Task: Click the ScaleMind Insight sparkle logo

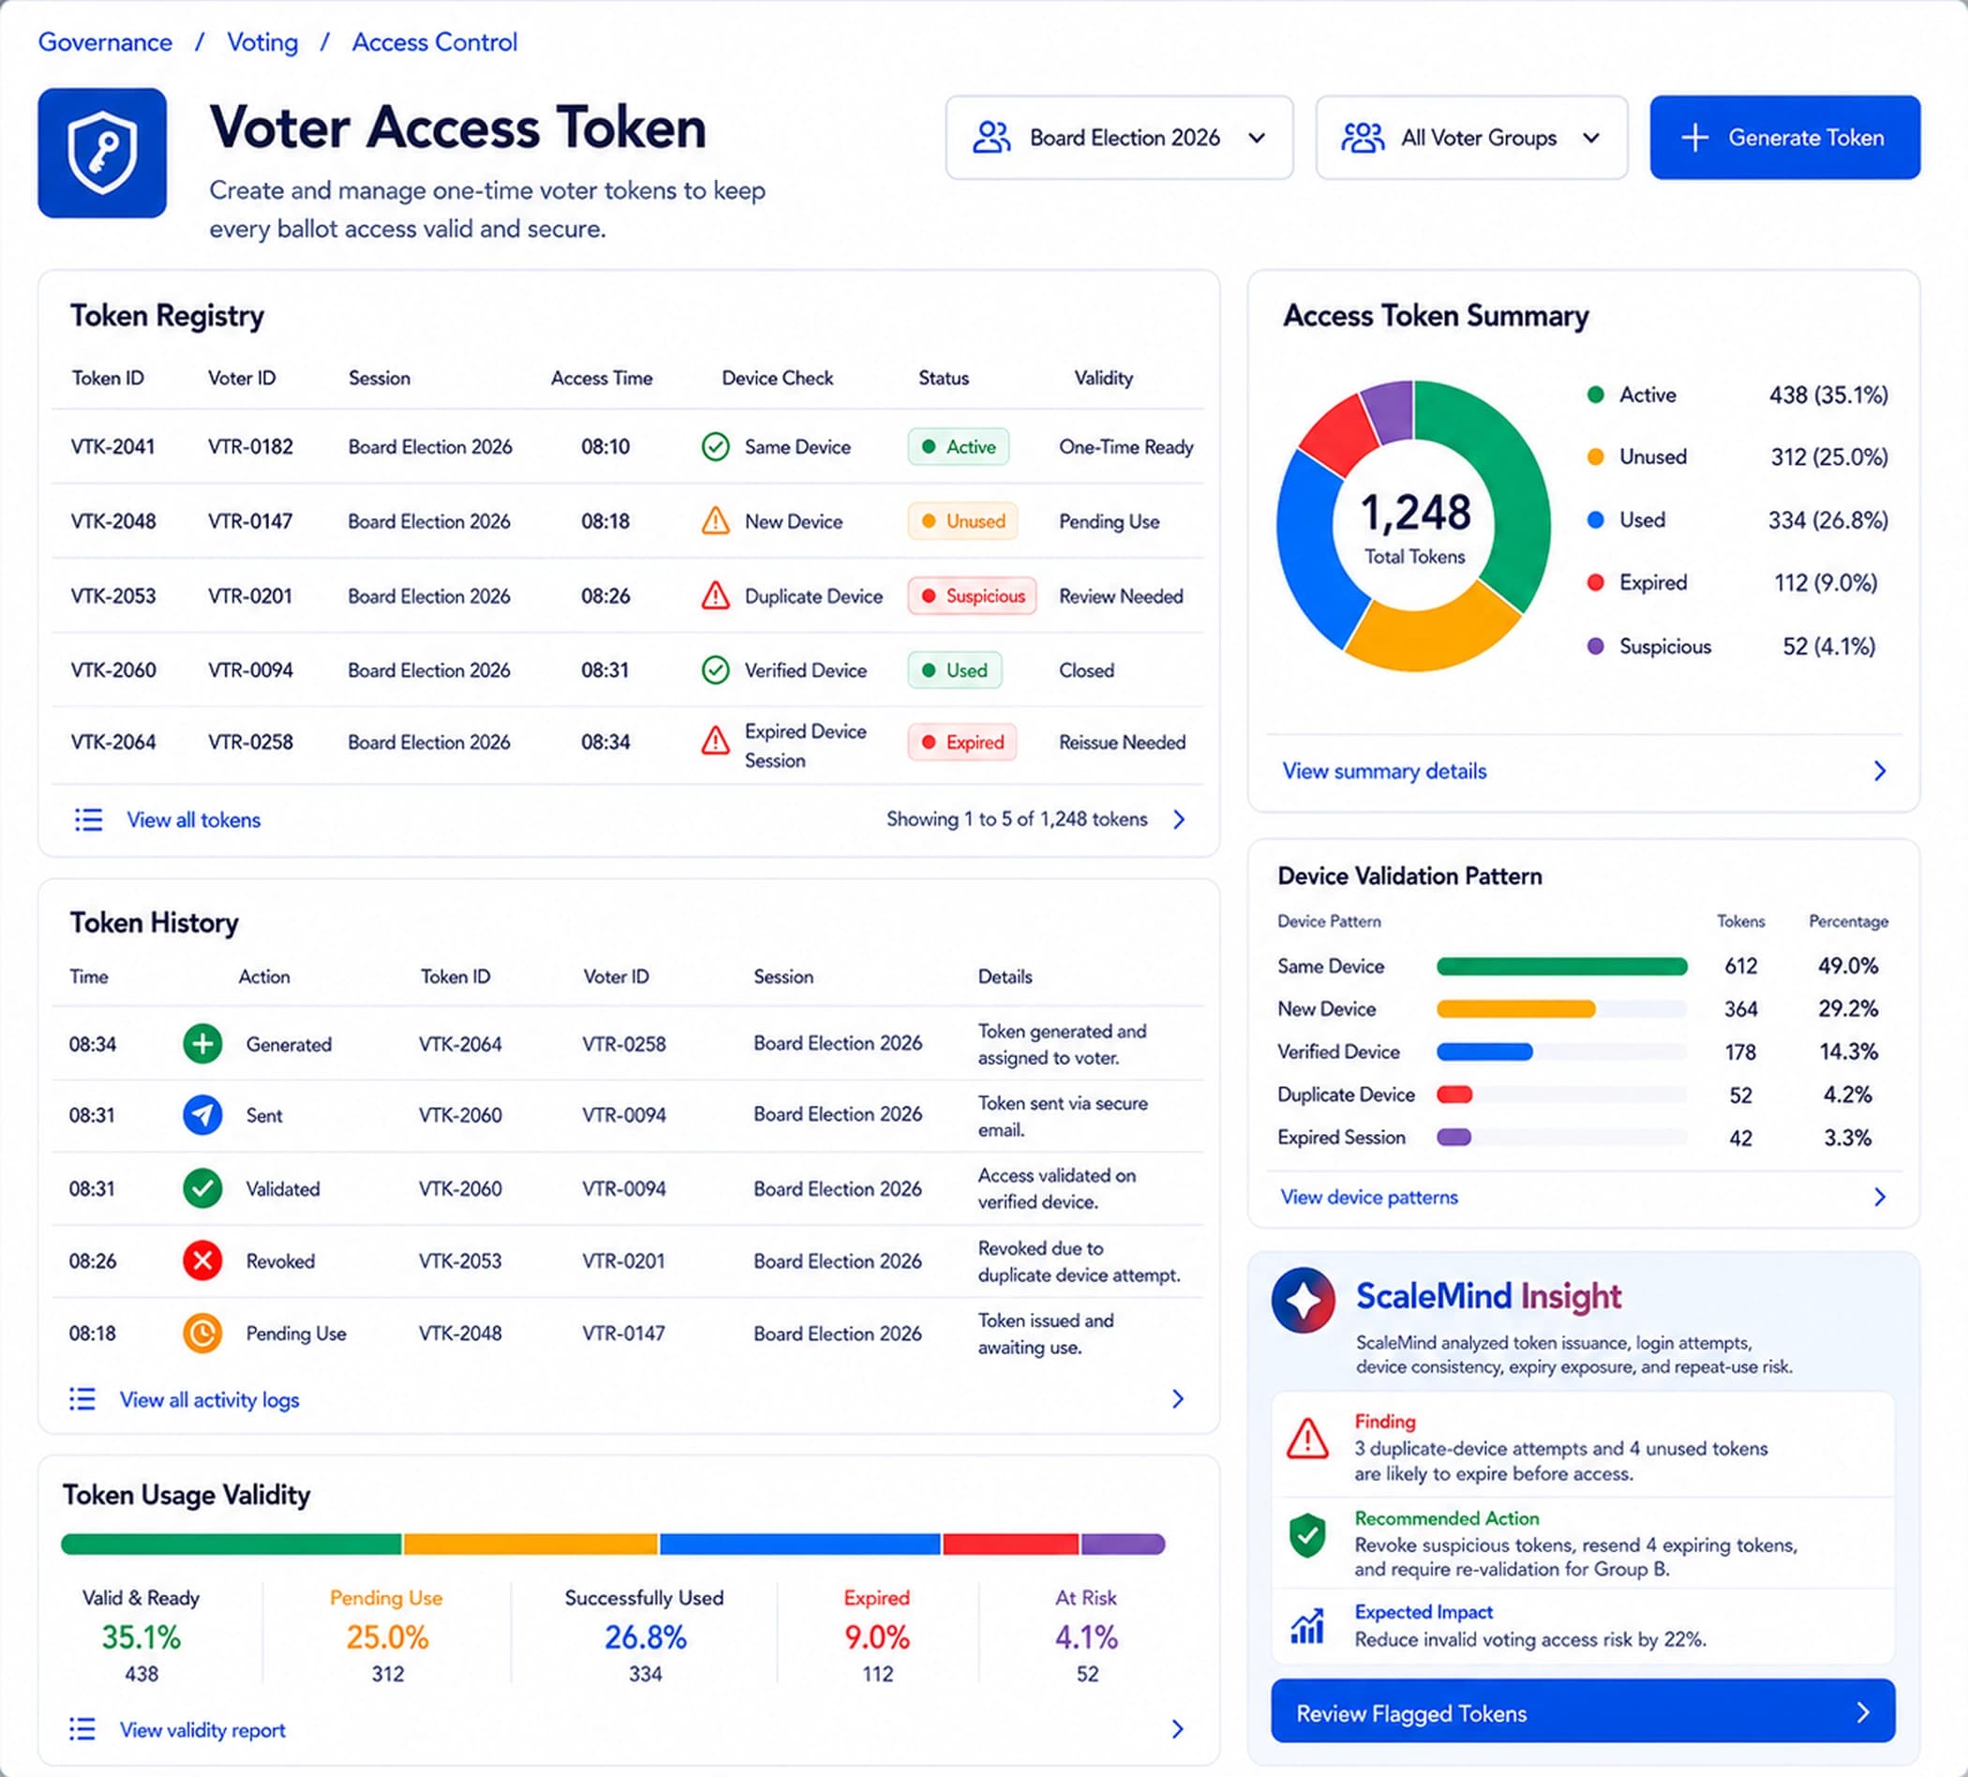Action: click(x=1304, y=1301)
